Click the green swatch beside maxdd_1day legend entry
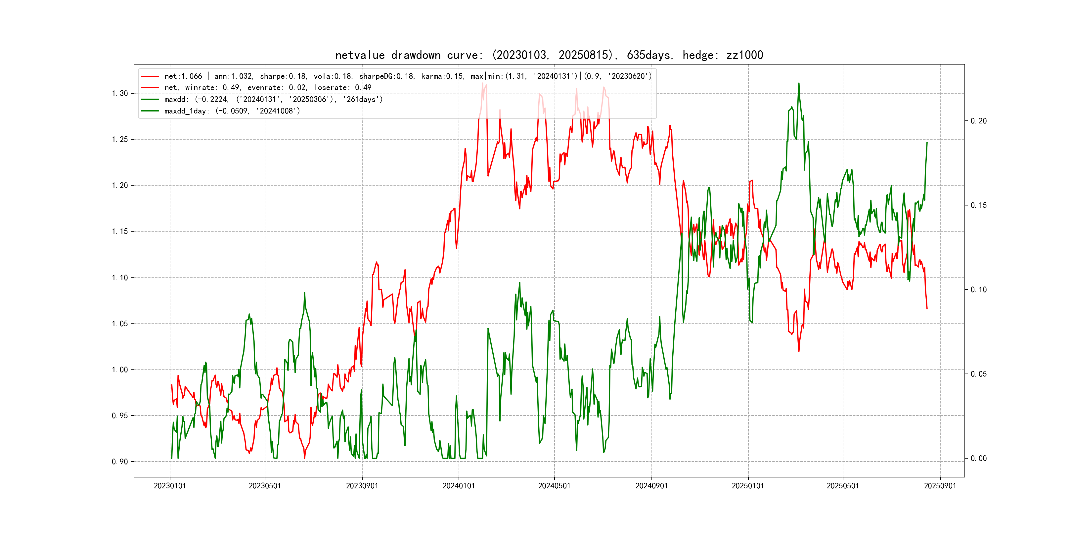Screen dimensions: 1072x536 point(150,111)
